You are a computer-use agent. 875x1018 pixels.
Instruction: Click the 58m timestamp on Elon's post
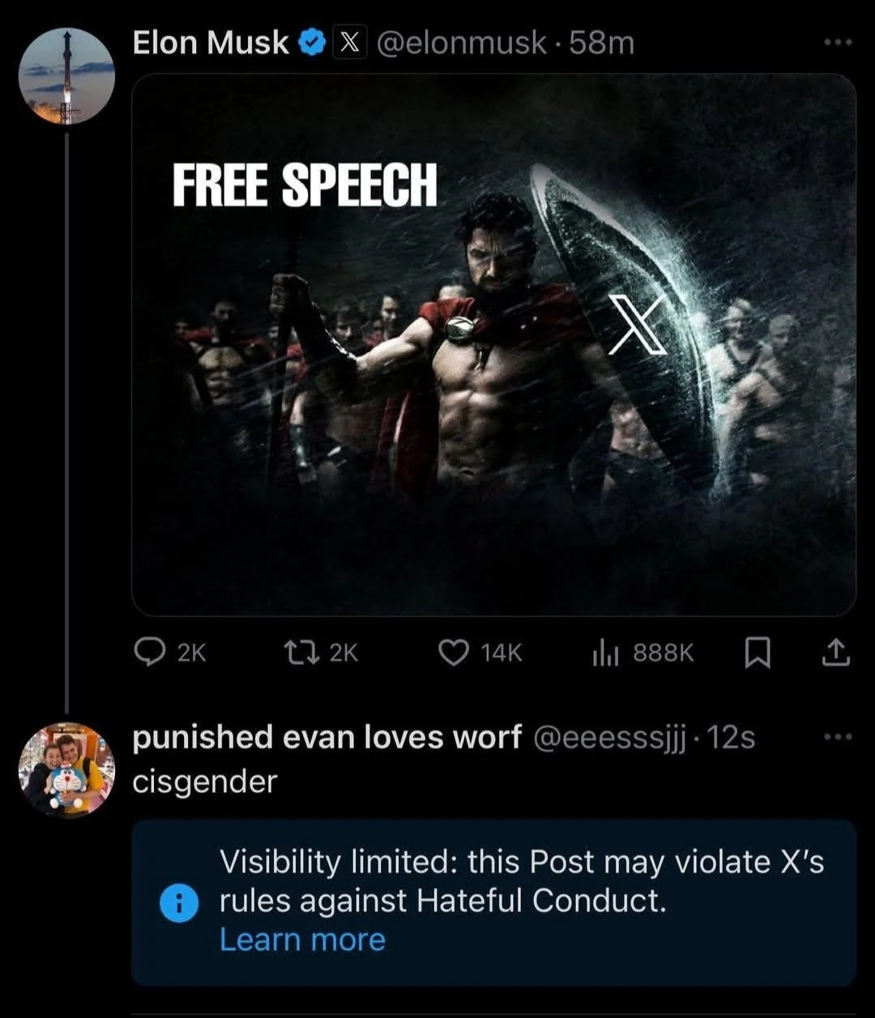click(602, 43)
